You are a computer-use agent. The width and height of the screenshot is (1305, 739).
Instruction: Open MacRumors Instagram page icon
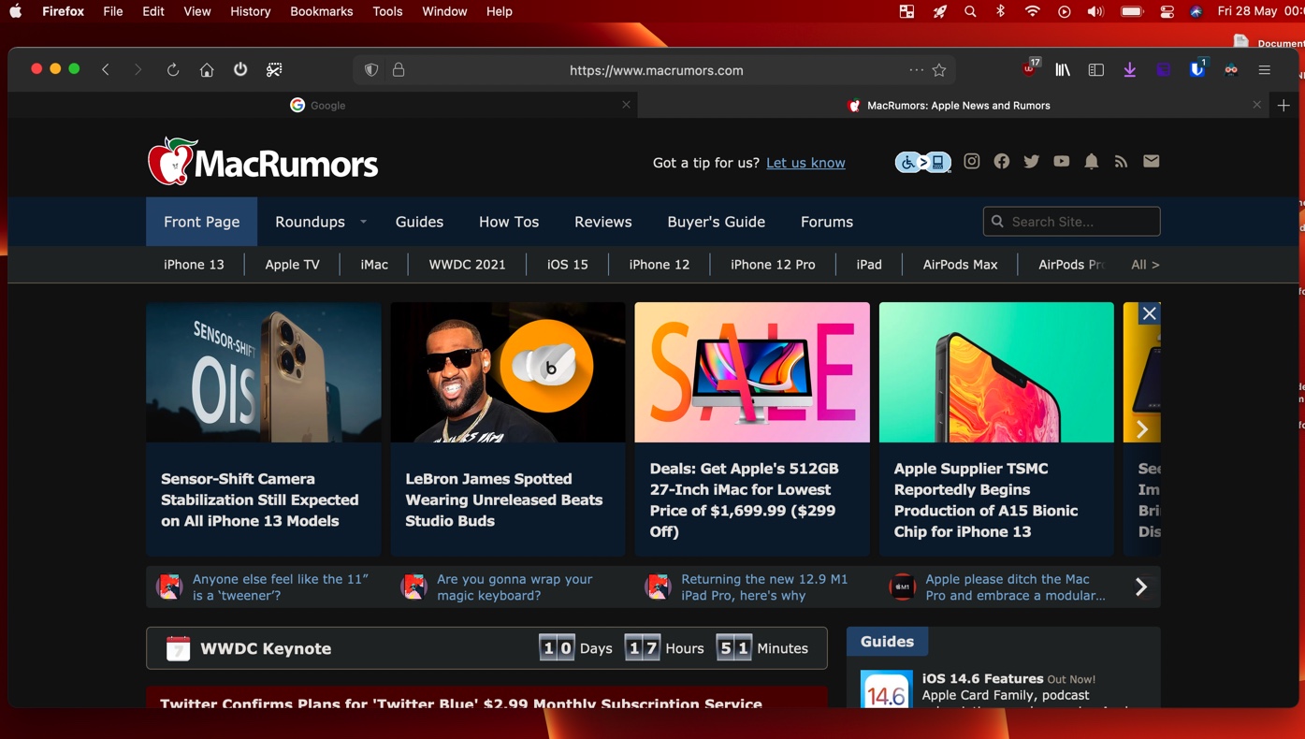coord(972,161)
